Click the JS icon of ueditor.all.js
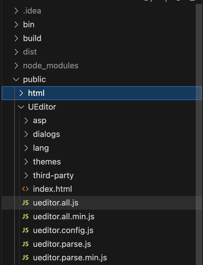203x265 pixels. 25,203
